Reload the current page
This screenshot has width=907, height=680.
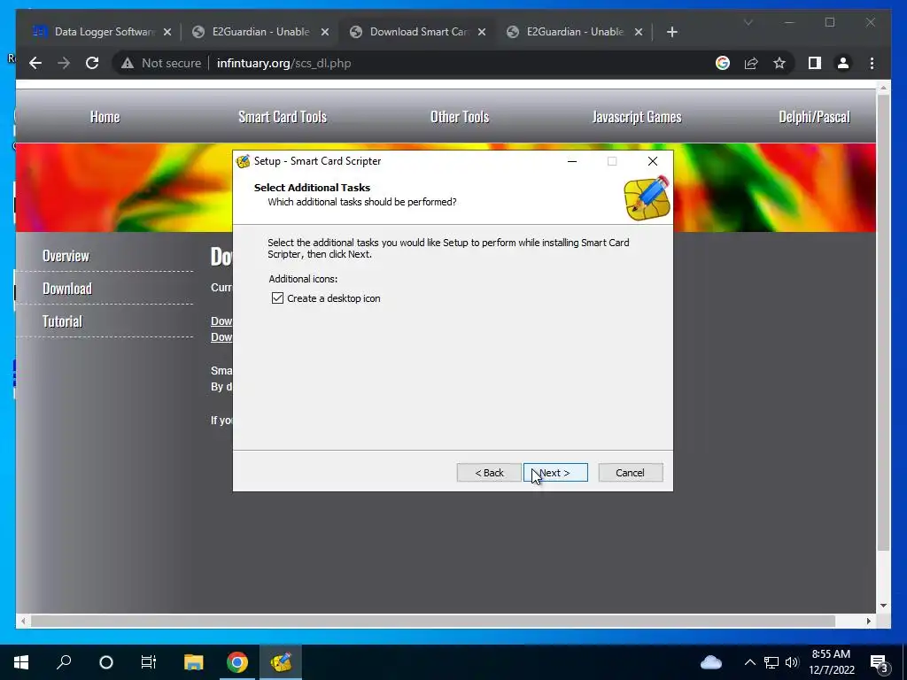[x=92, y=63]
